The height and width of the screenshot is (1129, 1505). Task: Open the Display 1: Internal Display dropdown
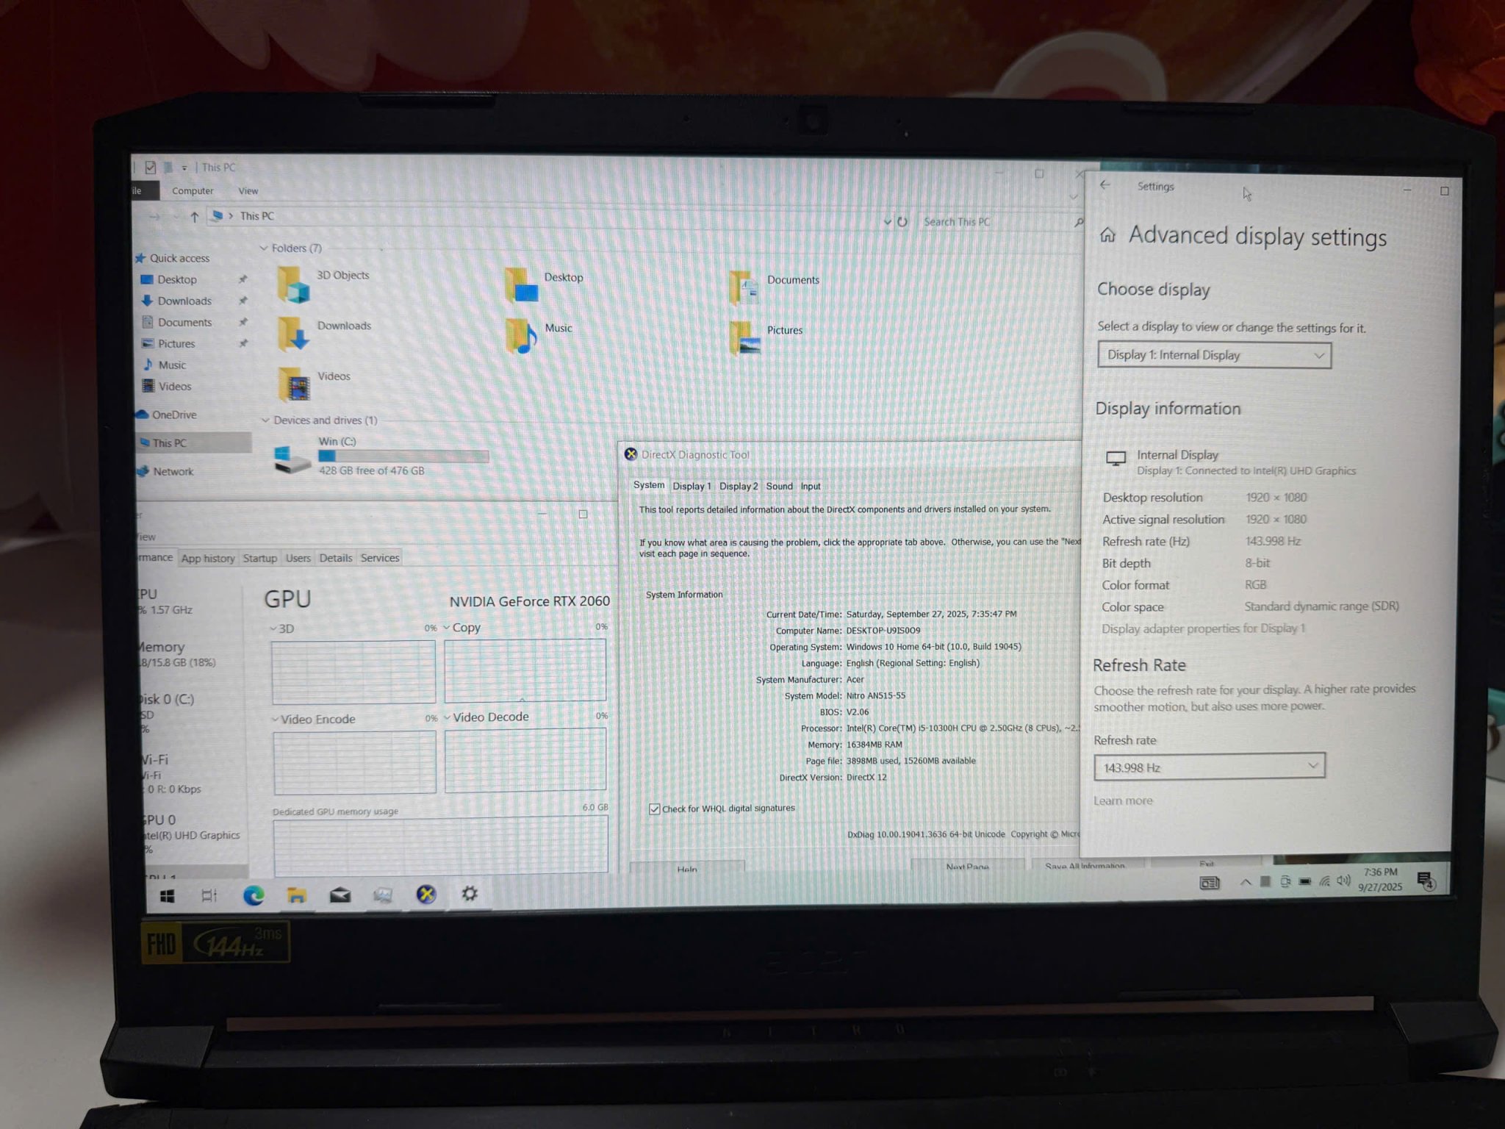point(1214,356)
